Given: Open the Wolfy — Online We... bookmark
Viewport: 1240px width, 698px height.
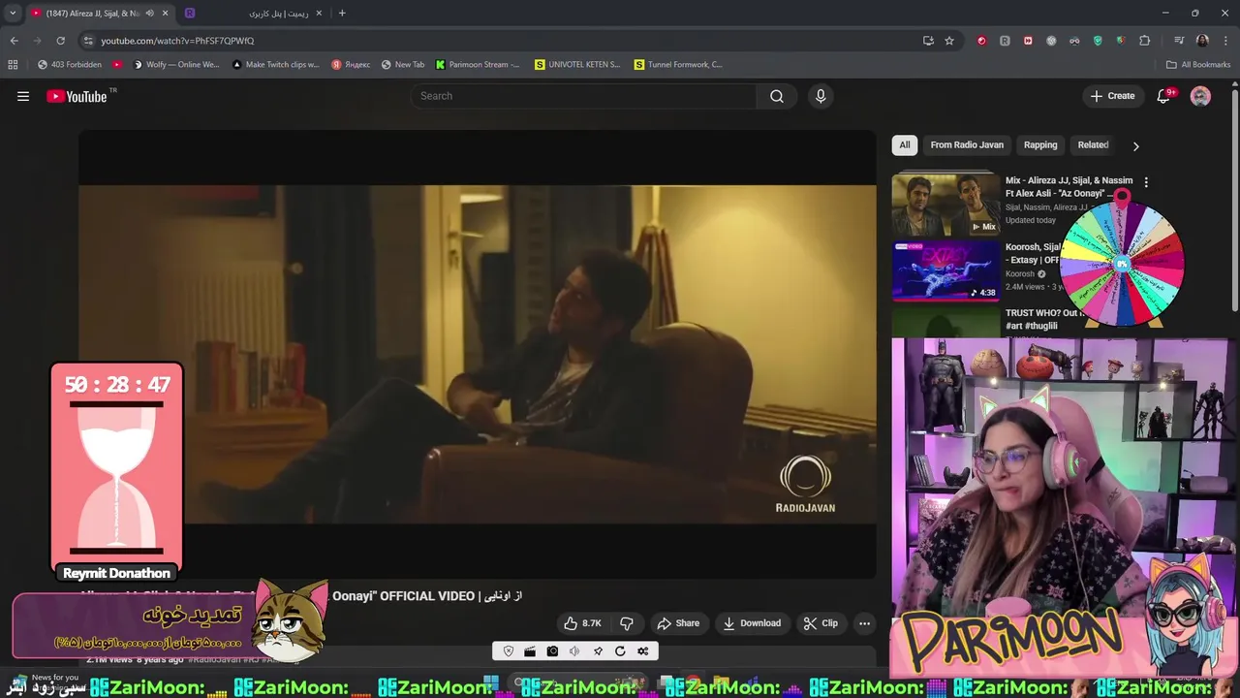Looking at the screenshot, I should tap(175, 65).
